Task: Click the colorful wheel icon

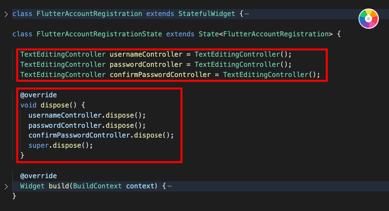Action: (368, 18)
